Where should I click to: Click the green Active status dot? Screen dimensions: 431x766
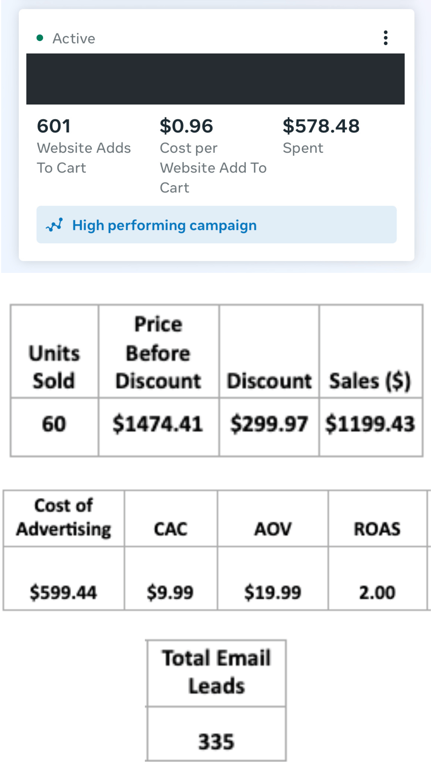(x=40, y=38)
